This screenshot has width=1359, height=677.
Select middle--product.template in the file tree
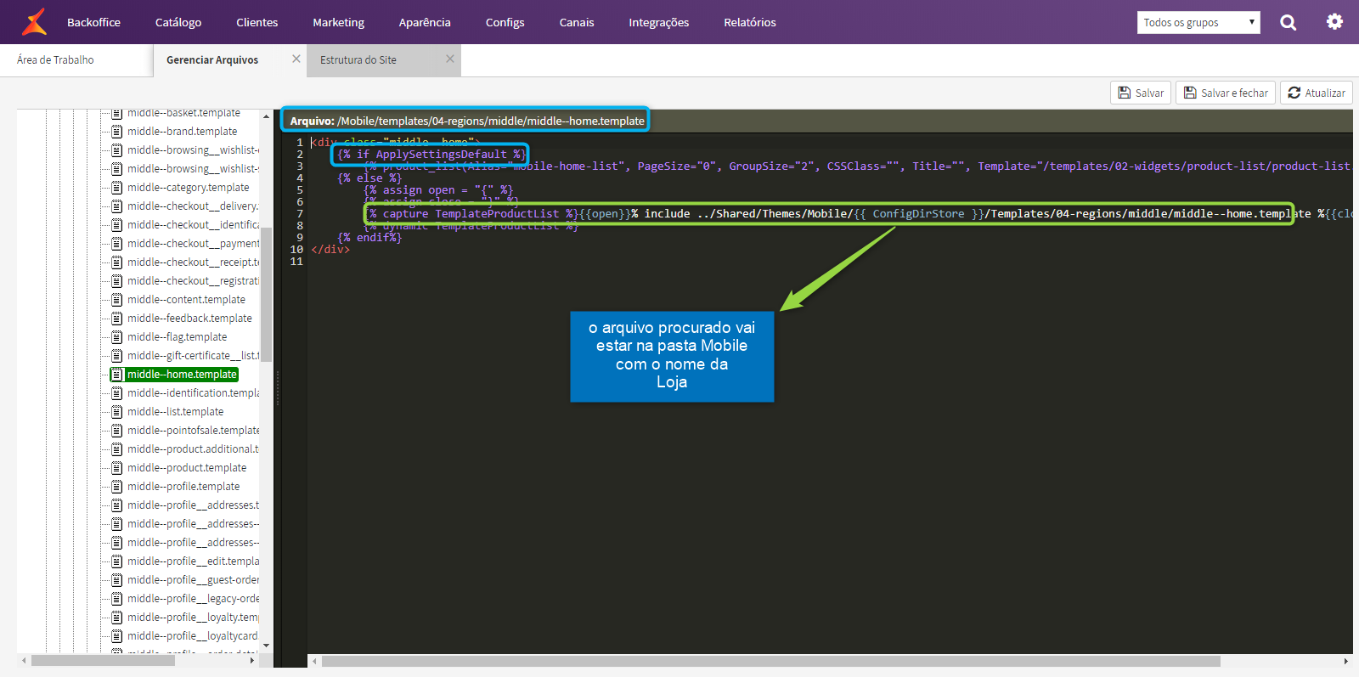pyautogui.click(x=187, y=468)
